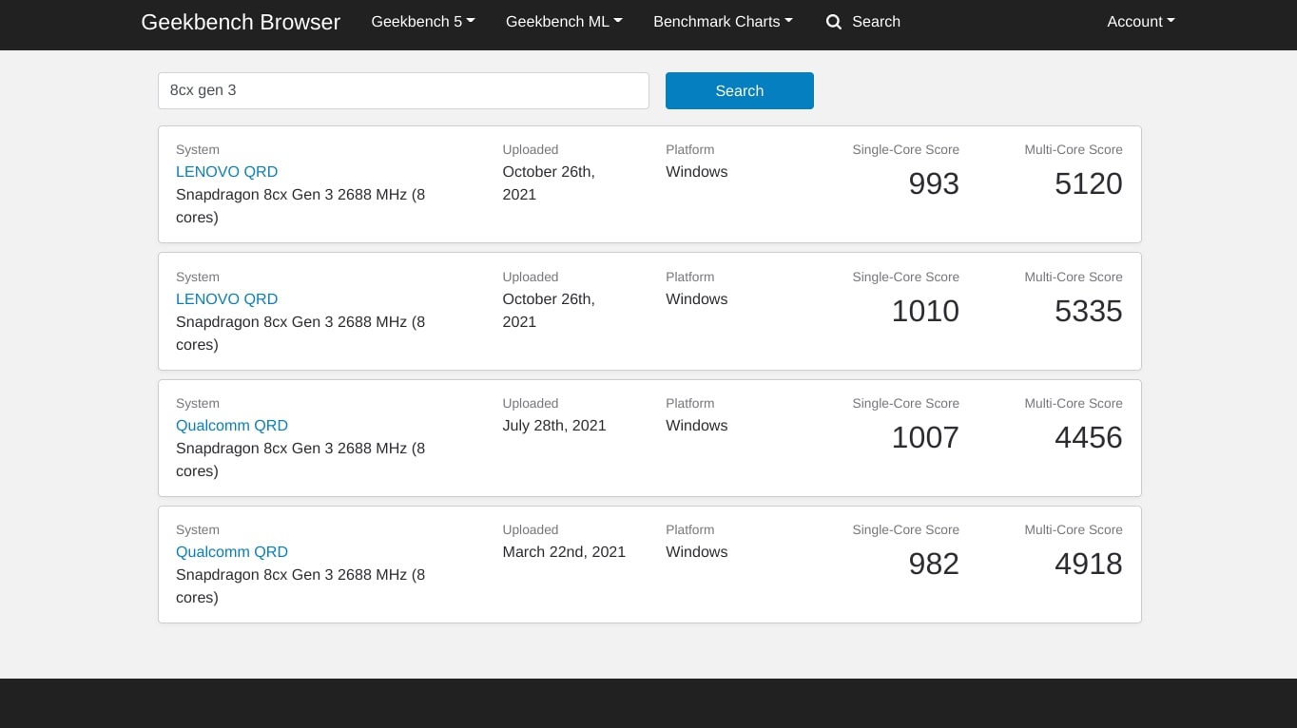Expand the Account menu
The image size is (1297, 728).
click(x=1140, y=22)
